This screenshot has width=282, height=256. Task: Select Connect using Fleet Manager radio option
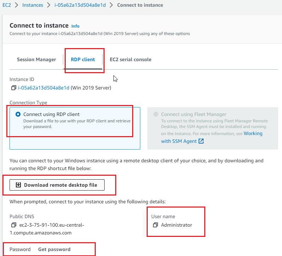click(x=156, y=114)
